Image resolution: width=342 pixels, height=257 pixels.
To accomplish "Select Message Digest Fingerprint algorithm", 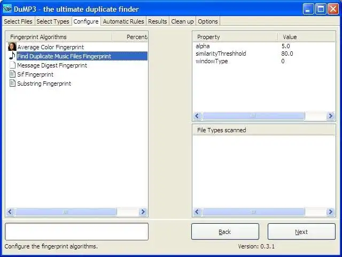I will (52, 65).
